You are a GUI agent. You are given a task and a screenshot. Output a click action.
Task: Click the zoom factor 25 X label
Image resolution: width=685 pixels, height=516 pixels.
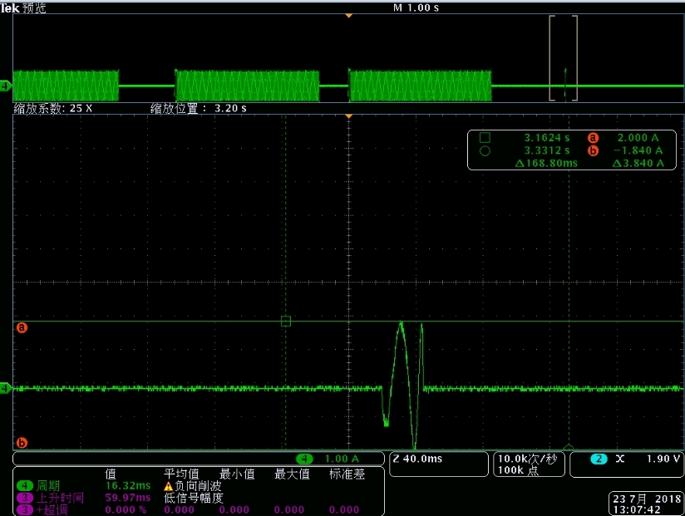point(53,108)
